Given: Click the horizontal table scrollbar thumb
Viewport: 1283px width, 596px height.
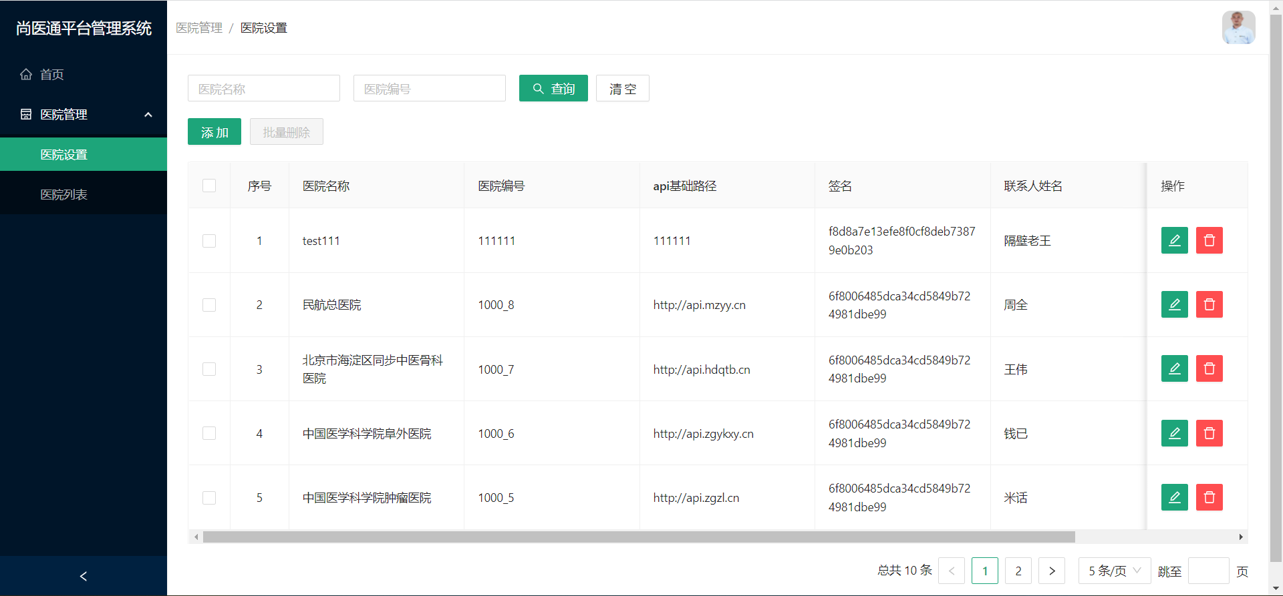Looking at the screenshot, I should tap(639, 537).
